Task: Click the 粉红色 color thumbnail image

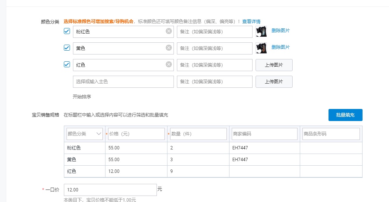Action: 261,31
